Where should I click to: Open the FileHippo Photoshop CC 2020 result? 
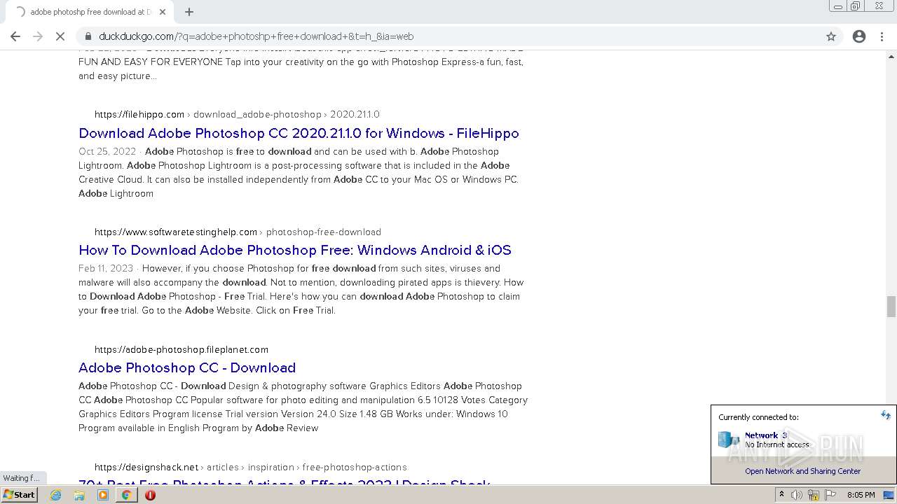tap(299, 133)
